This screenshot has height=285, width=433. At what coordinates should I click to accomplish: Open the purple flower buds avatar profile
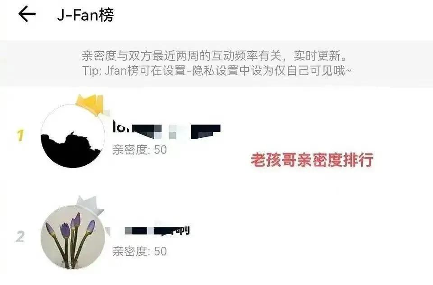coord(73,237)
